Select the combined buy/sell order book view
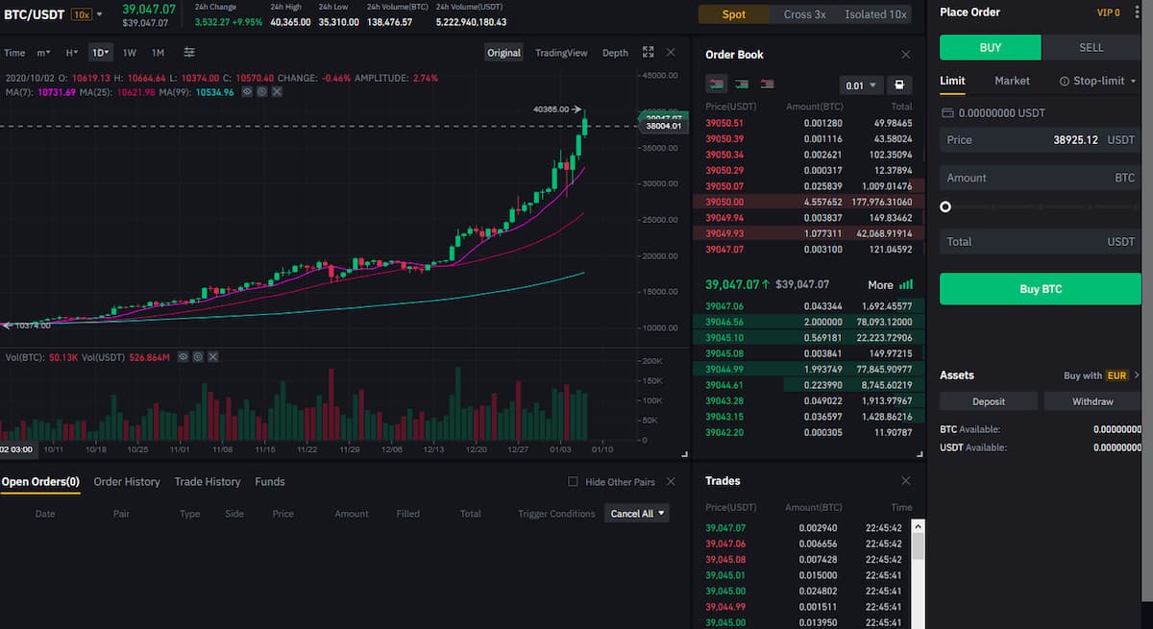1153x629 pixels. click(716, 85)
